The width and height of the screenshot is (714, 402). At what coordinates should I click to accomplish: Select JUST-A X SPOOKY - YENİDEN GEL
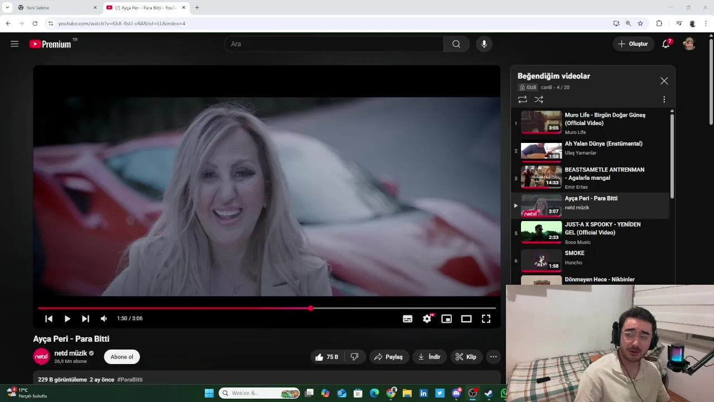tap(590, 233)
